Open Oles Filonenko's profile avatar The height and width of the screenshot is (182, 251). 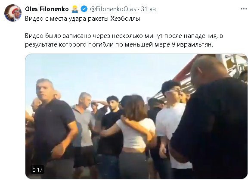13,13
